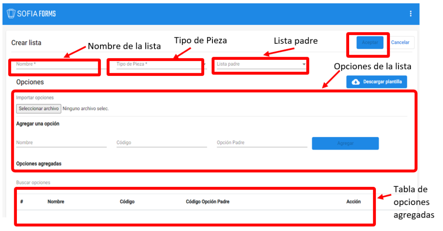Focus the list Nombre field under Crear lista
The width and height of the screenshot is (443, 231).
click(56, 65)
